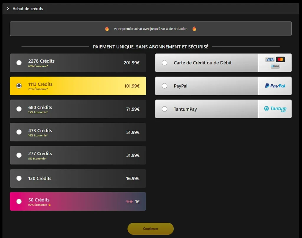Image resolution: width=302 pixels, height=238 pixels.
Task: Click the 277 Crédits package row
Action: 78,155
